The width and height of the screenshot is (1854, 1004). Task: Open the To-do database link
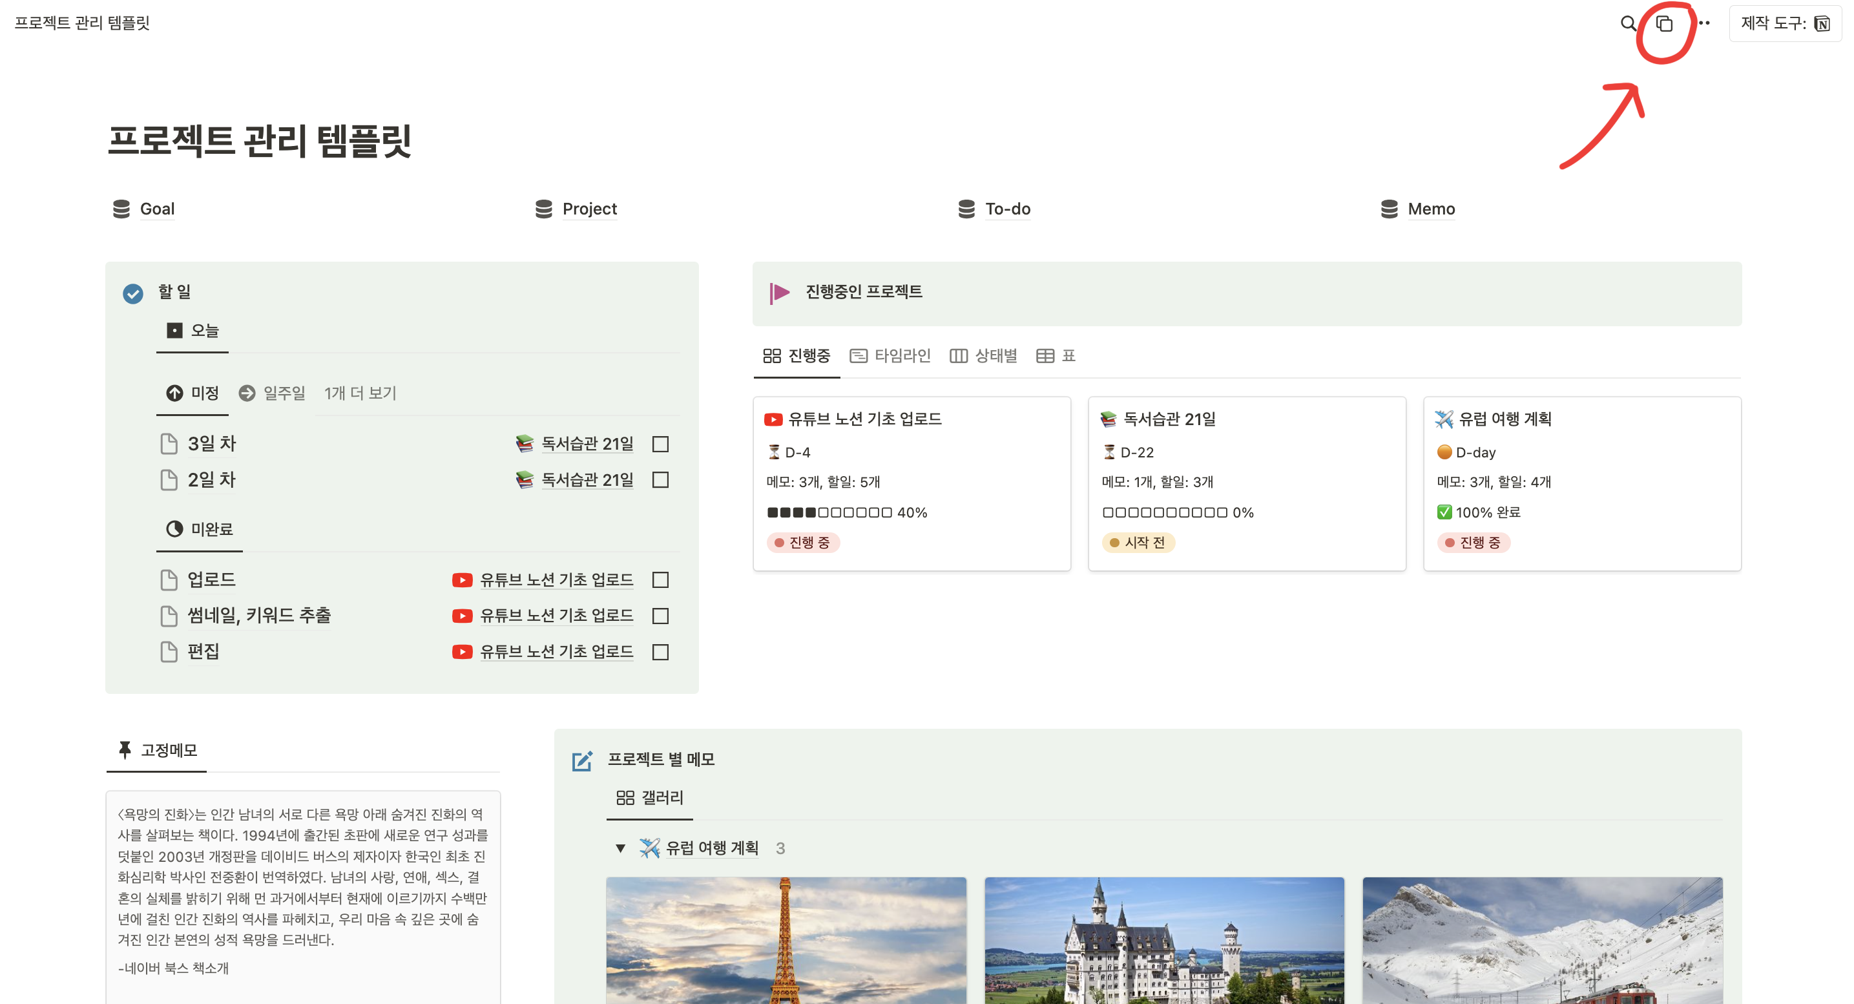coord(1007,209)
